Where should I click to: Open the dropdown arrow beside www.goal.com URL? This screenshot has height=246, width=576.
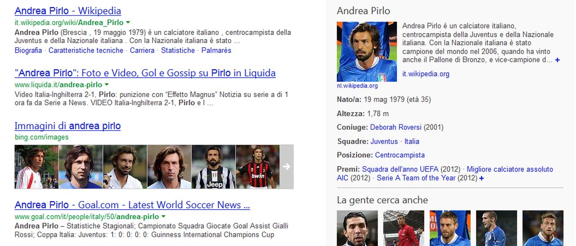click(163, 216)
